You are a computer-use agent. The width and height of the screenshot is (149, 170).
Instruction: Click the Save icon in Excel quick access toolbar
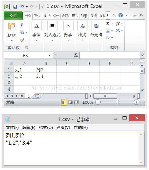pos(15,7)
